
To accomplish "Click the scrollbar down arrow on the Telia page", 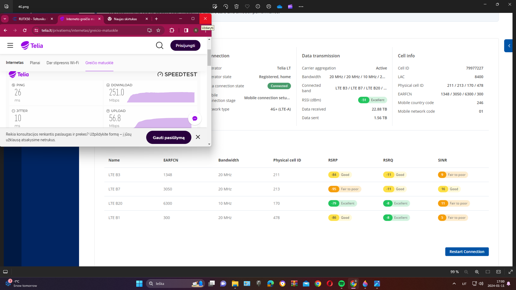I will (x=209, y=144).
